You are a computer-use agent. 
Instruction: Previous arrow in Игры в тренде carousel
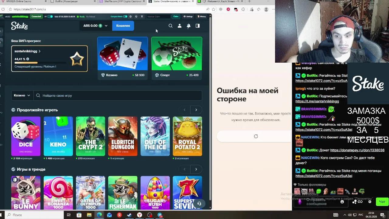coord(184,169)
